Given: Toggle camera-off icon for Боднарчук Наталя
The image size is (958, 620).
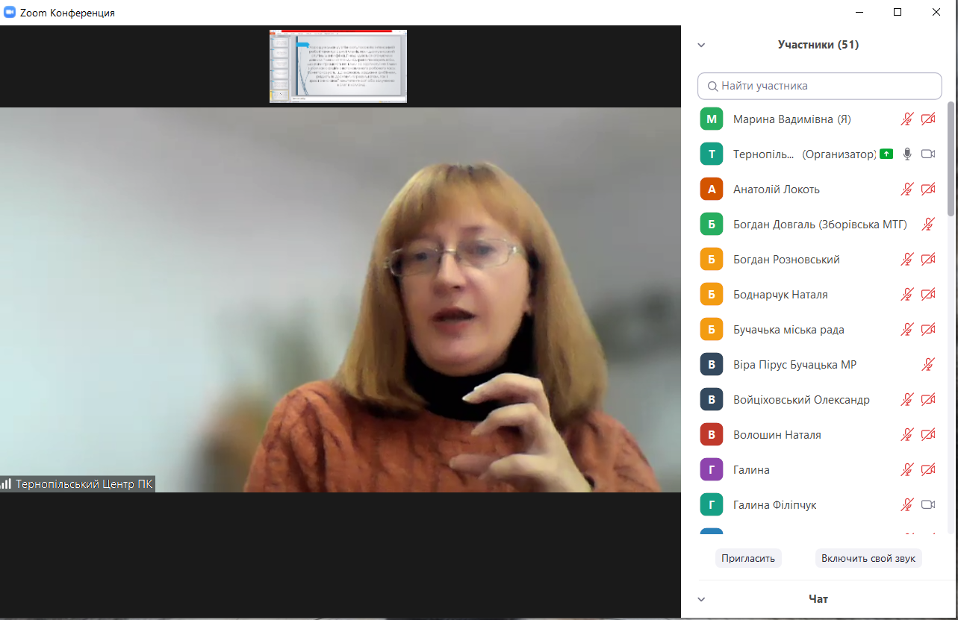Looking at the screenshot, I should (928, 295).
